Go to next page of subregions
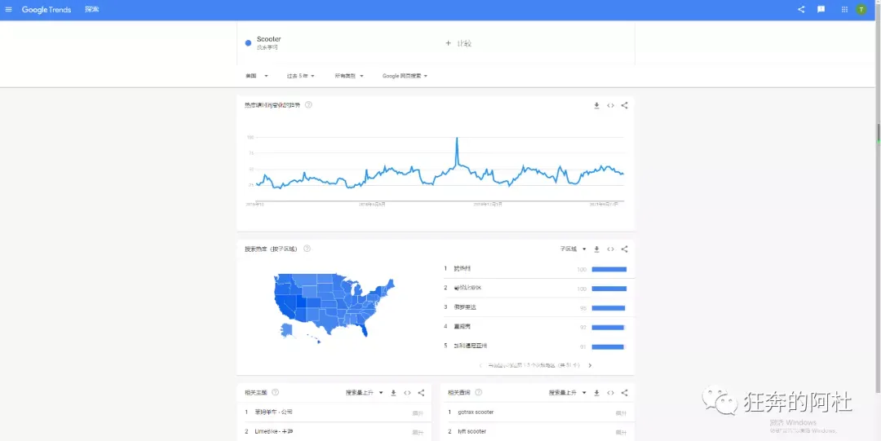Image resolution: width=881 pixels, height=441 pixels. (x=590, y=366)
